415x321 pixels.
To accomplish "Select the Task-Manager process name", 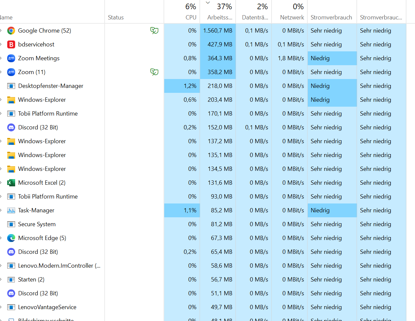I will [36, 210].
